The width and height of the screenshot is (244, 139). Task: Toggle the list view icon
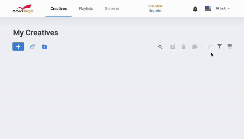tap(229, 46)
